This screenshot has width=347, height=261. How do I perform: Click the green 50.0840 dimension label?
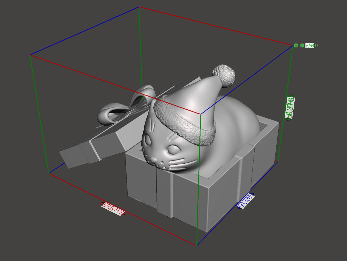pyautogui.click(x=290, y=108)
